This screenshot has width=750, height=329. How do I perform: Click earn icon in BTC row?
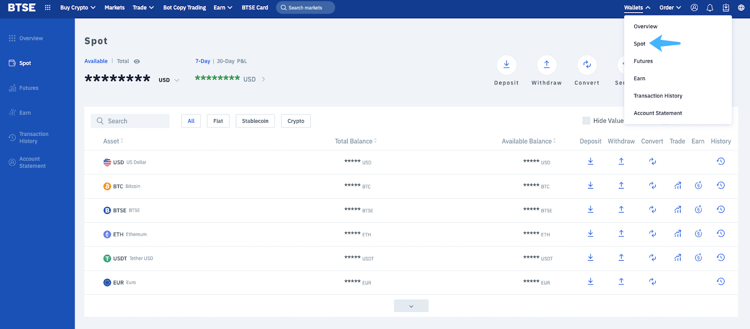click(698, 185)
